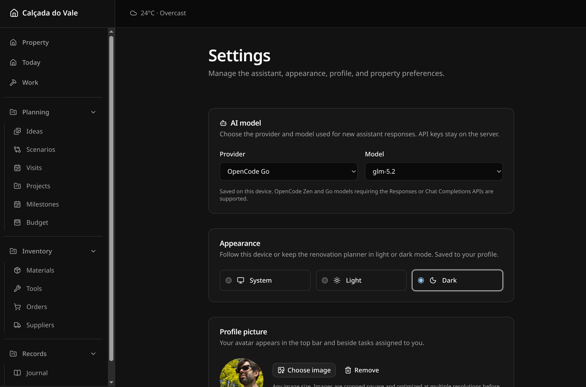Screen dimensions: 586x387
Task: Go to the Today page
Action: click(31, 62)
